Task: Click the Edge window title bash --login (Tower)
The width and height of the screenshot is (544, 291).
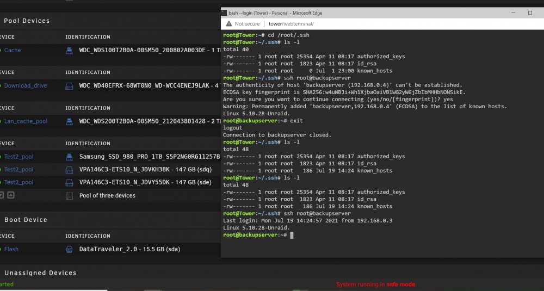Action: (x=275, y=13)
